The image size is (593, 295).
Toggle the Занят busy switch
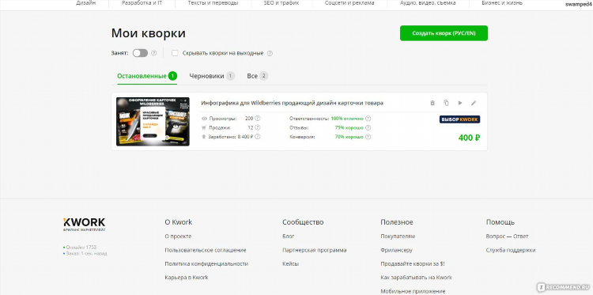[140, 53]
